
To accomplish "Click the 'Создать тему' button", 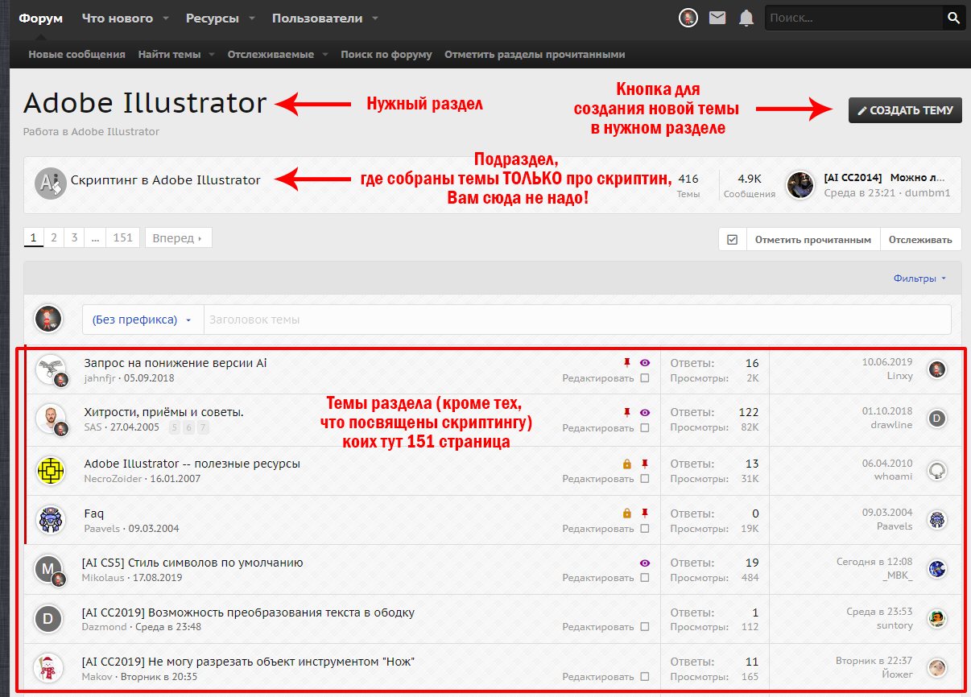I will coord(905,110).
